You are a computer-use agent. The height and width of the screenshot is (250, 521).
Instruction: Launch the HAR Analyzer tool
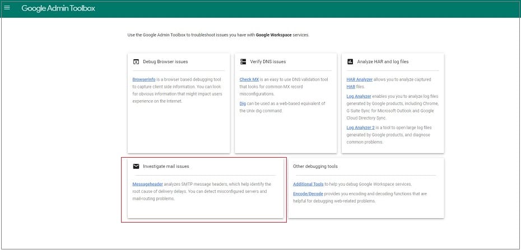pos(360,79)
